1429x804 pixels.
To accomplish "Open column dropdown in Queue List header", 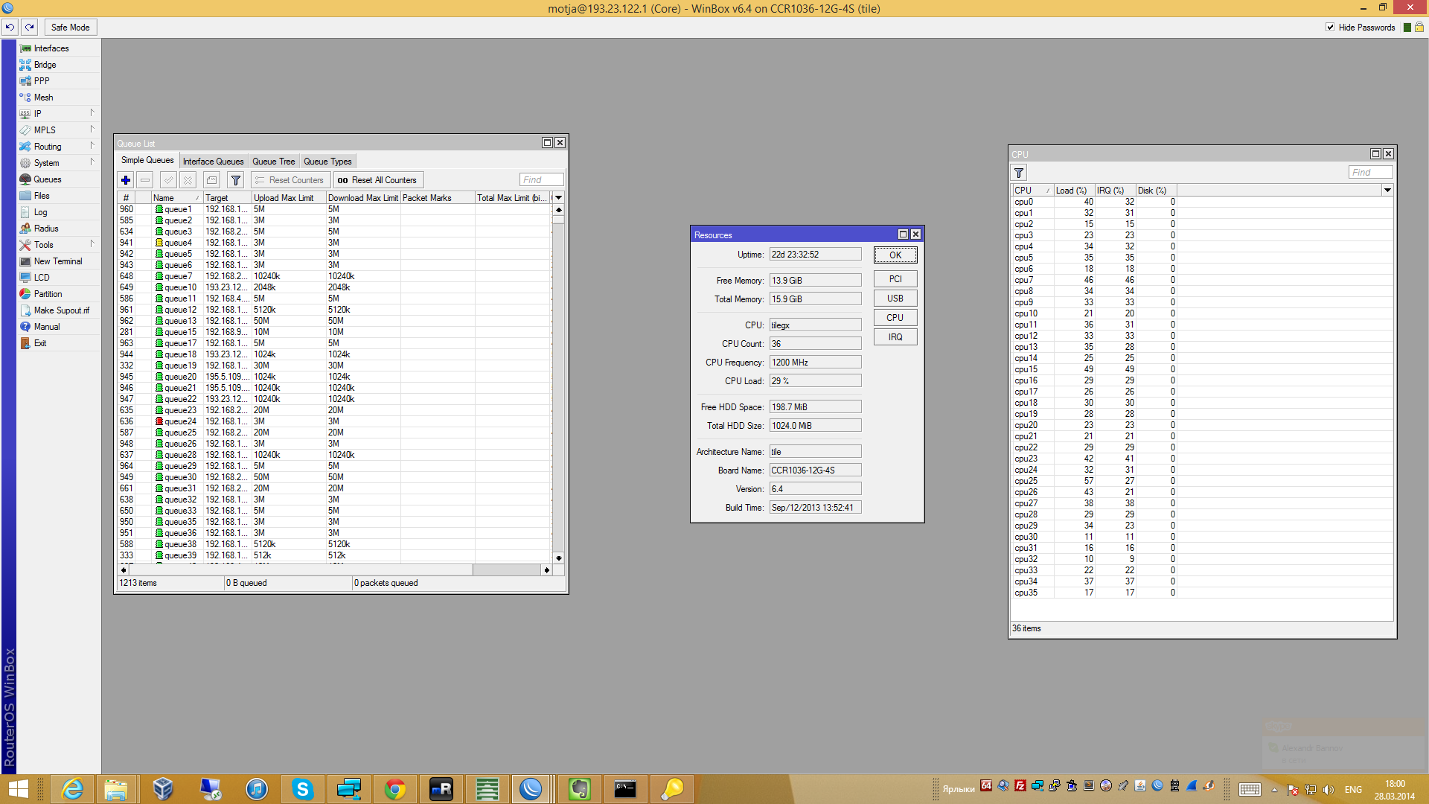I will click(558, 198).
